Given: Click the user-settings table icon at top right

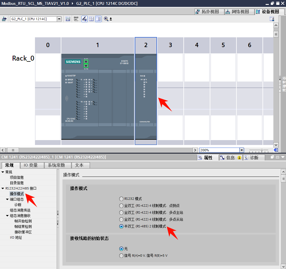Looking at the screenshot, I should point(272,19).
